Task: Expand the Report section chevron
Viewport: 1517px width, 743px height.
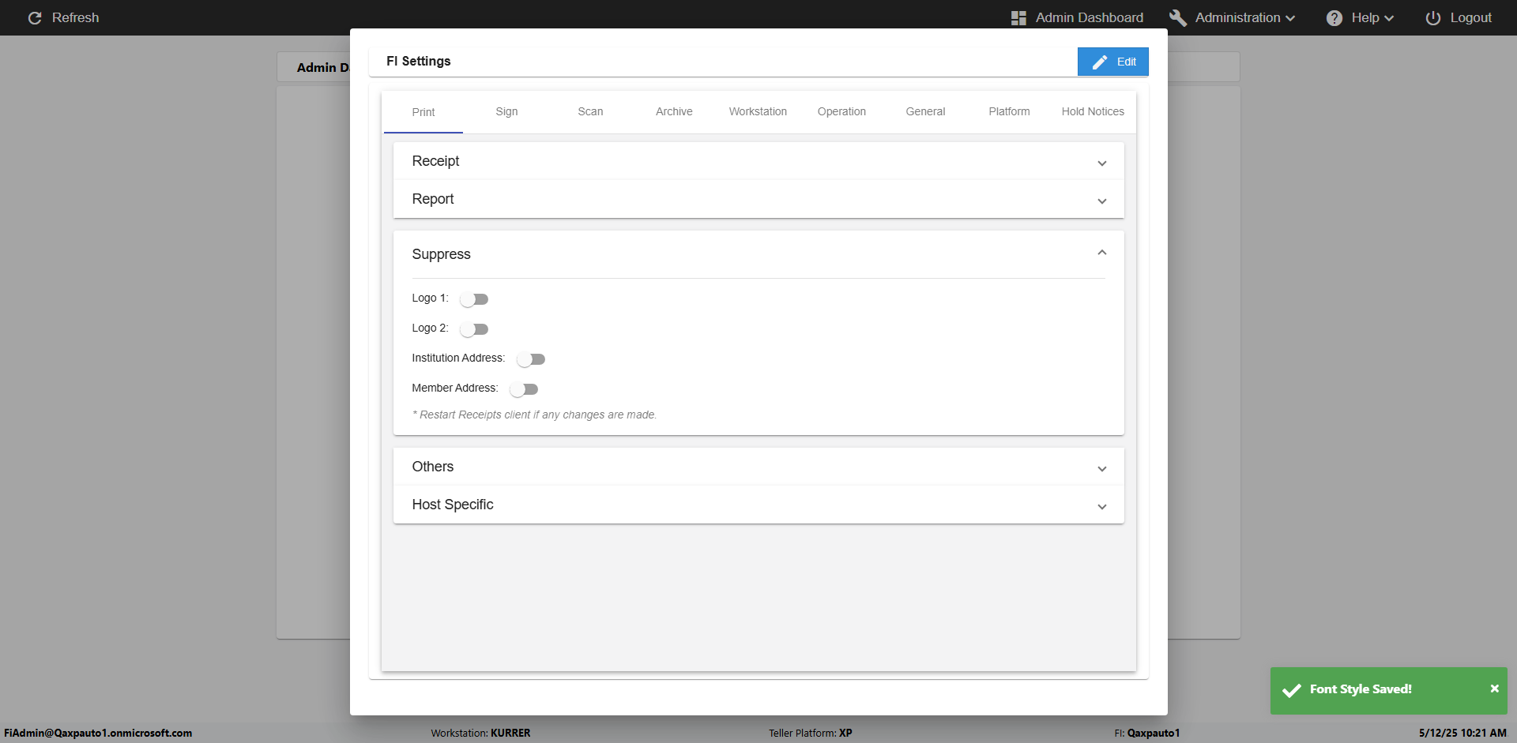Action: click(x=1101, y=201)
